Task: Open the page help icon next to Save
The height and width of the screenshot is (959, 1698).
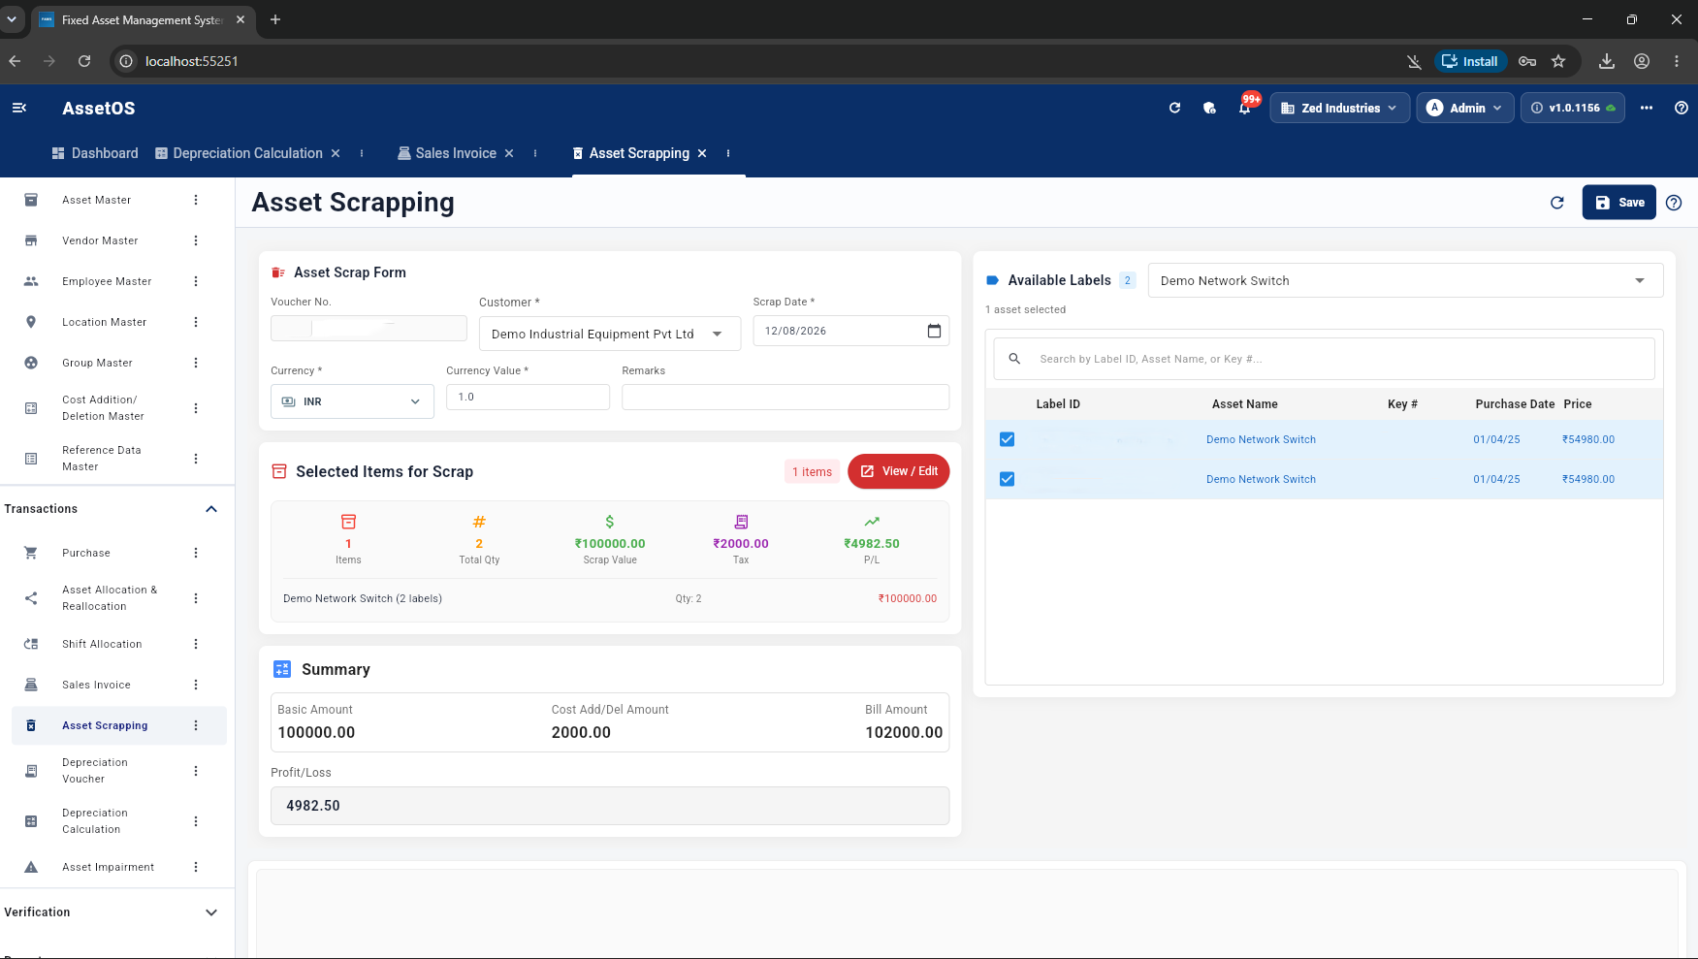Action: (x=1674, y=203)
